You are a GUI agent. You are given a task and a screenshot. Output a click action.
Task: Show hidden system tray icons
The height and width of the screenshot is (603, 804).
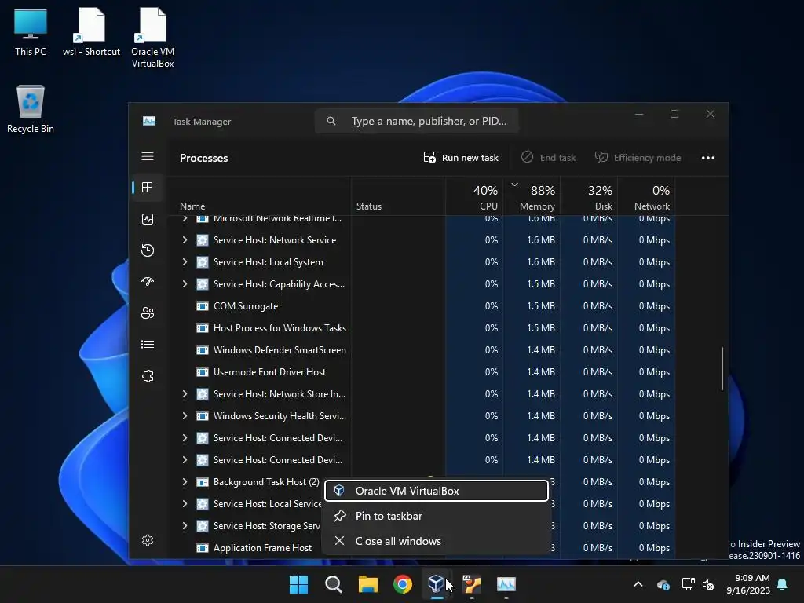(638, 584)
